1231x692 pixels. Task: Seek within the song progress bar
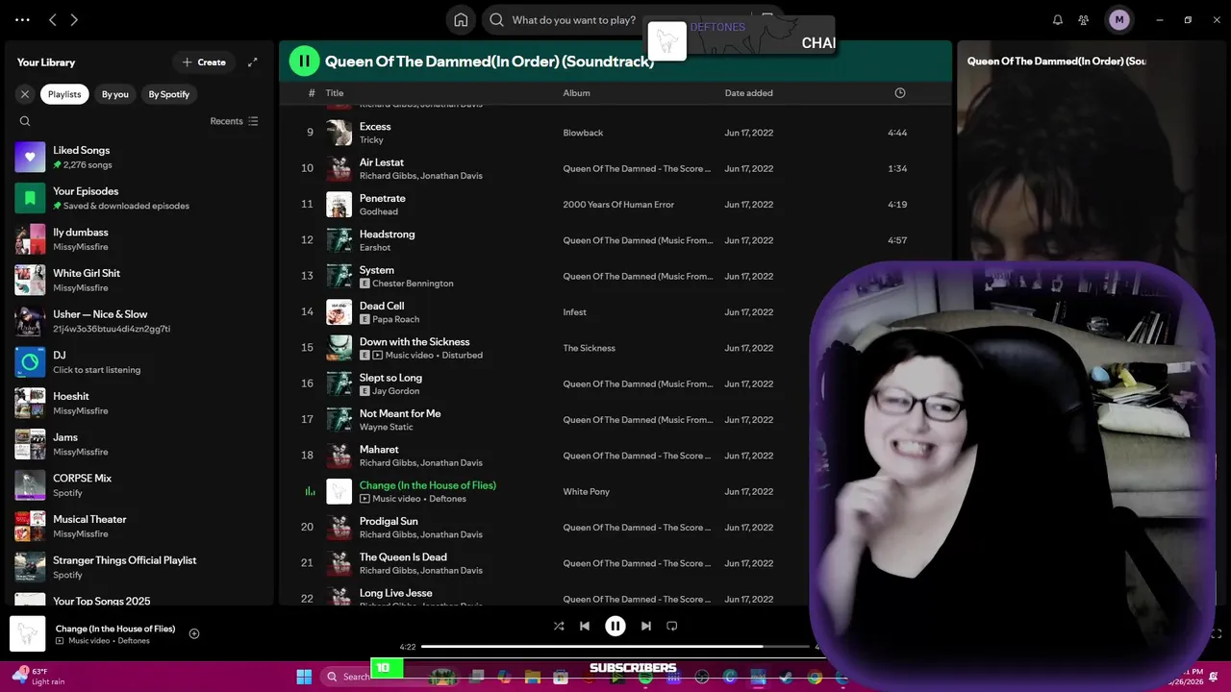615,647
